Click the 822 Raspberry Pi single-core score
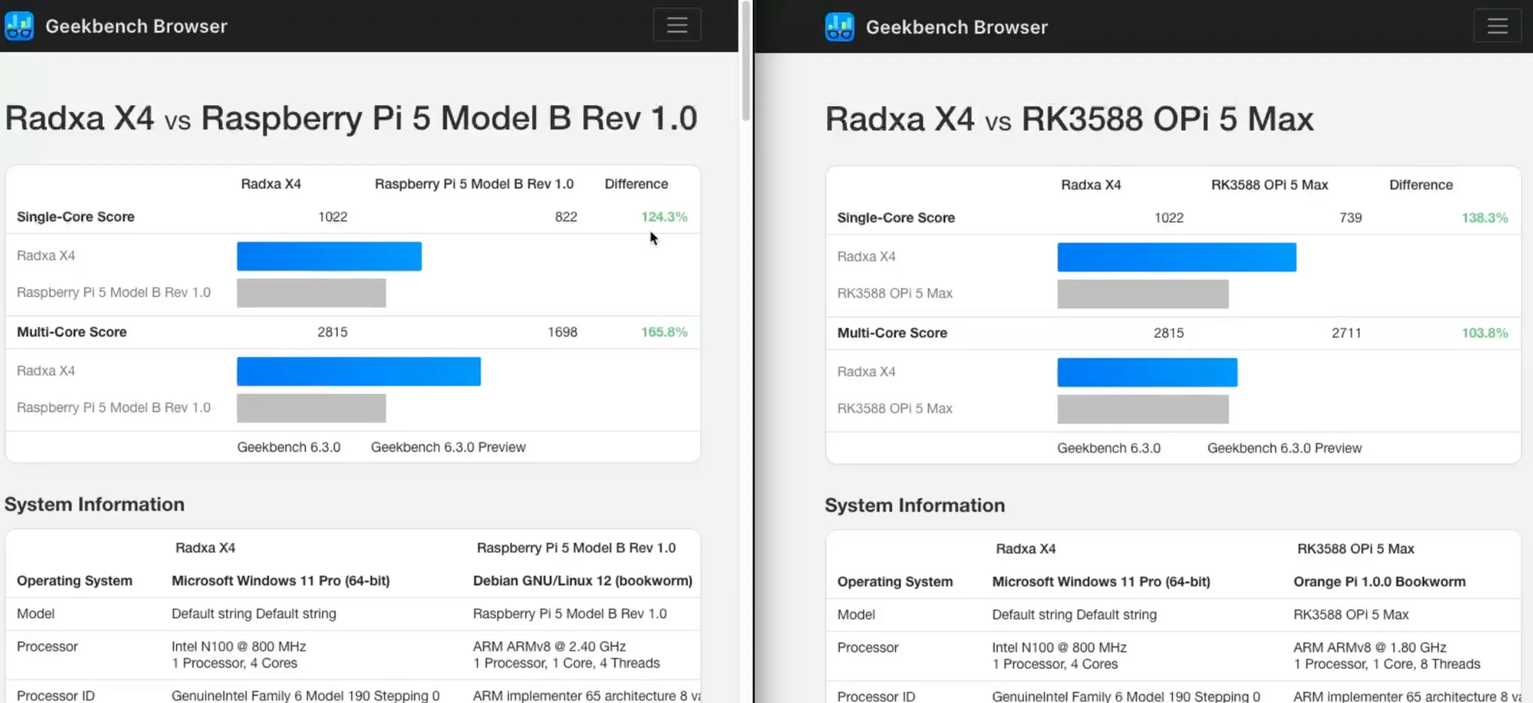The image size is (1533, 703). click(566, 217)
